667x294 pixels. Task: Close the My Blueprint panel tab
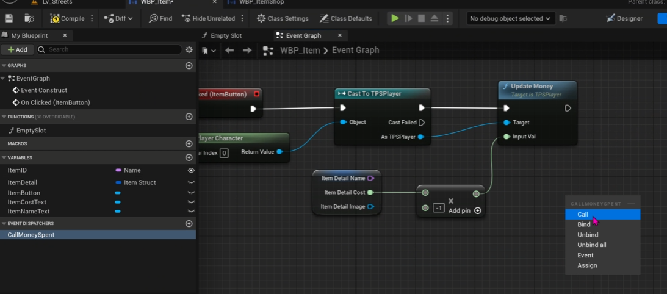point(65,35)
